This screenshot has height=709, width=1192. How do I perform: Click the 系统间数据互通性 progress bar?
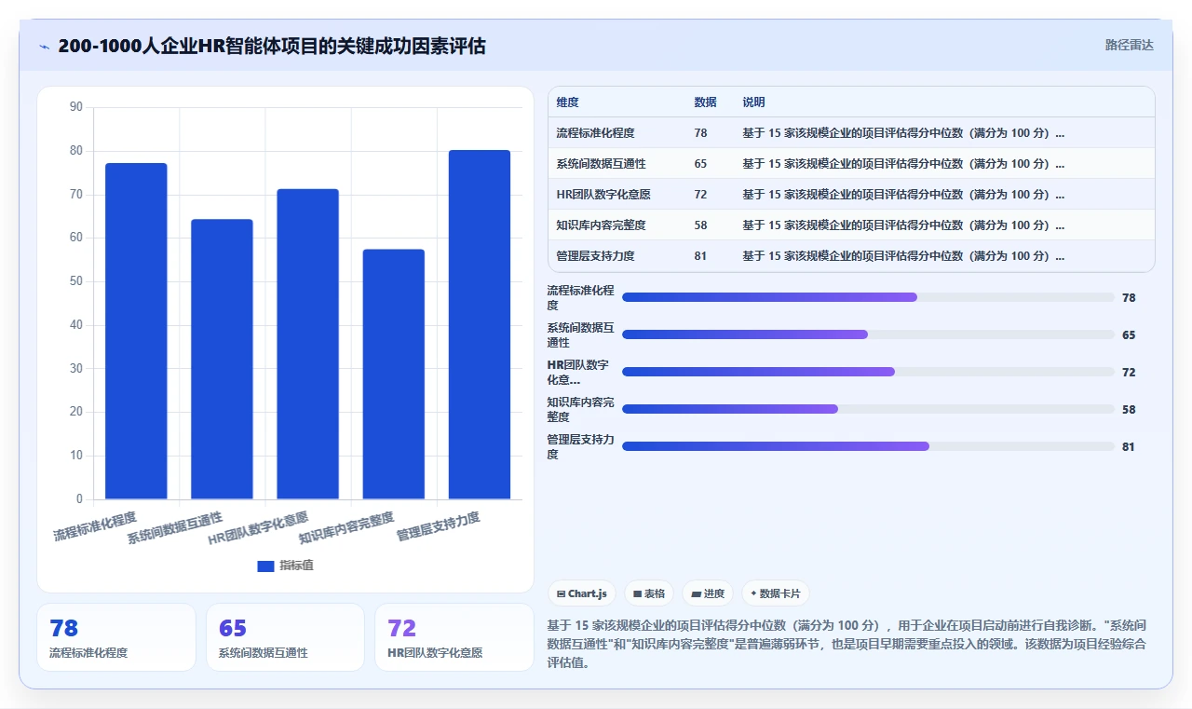pos(868,334)
